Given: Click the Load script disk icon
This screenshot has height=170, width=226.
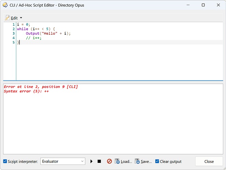Looking at the screenshot, I should 117,161.
